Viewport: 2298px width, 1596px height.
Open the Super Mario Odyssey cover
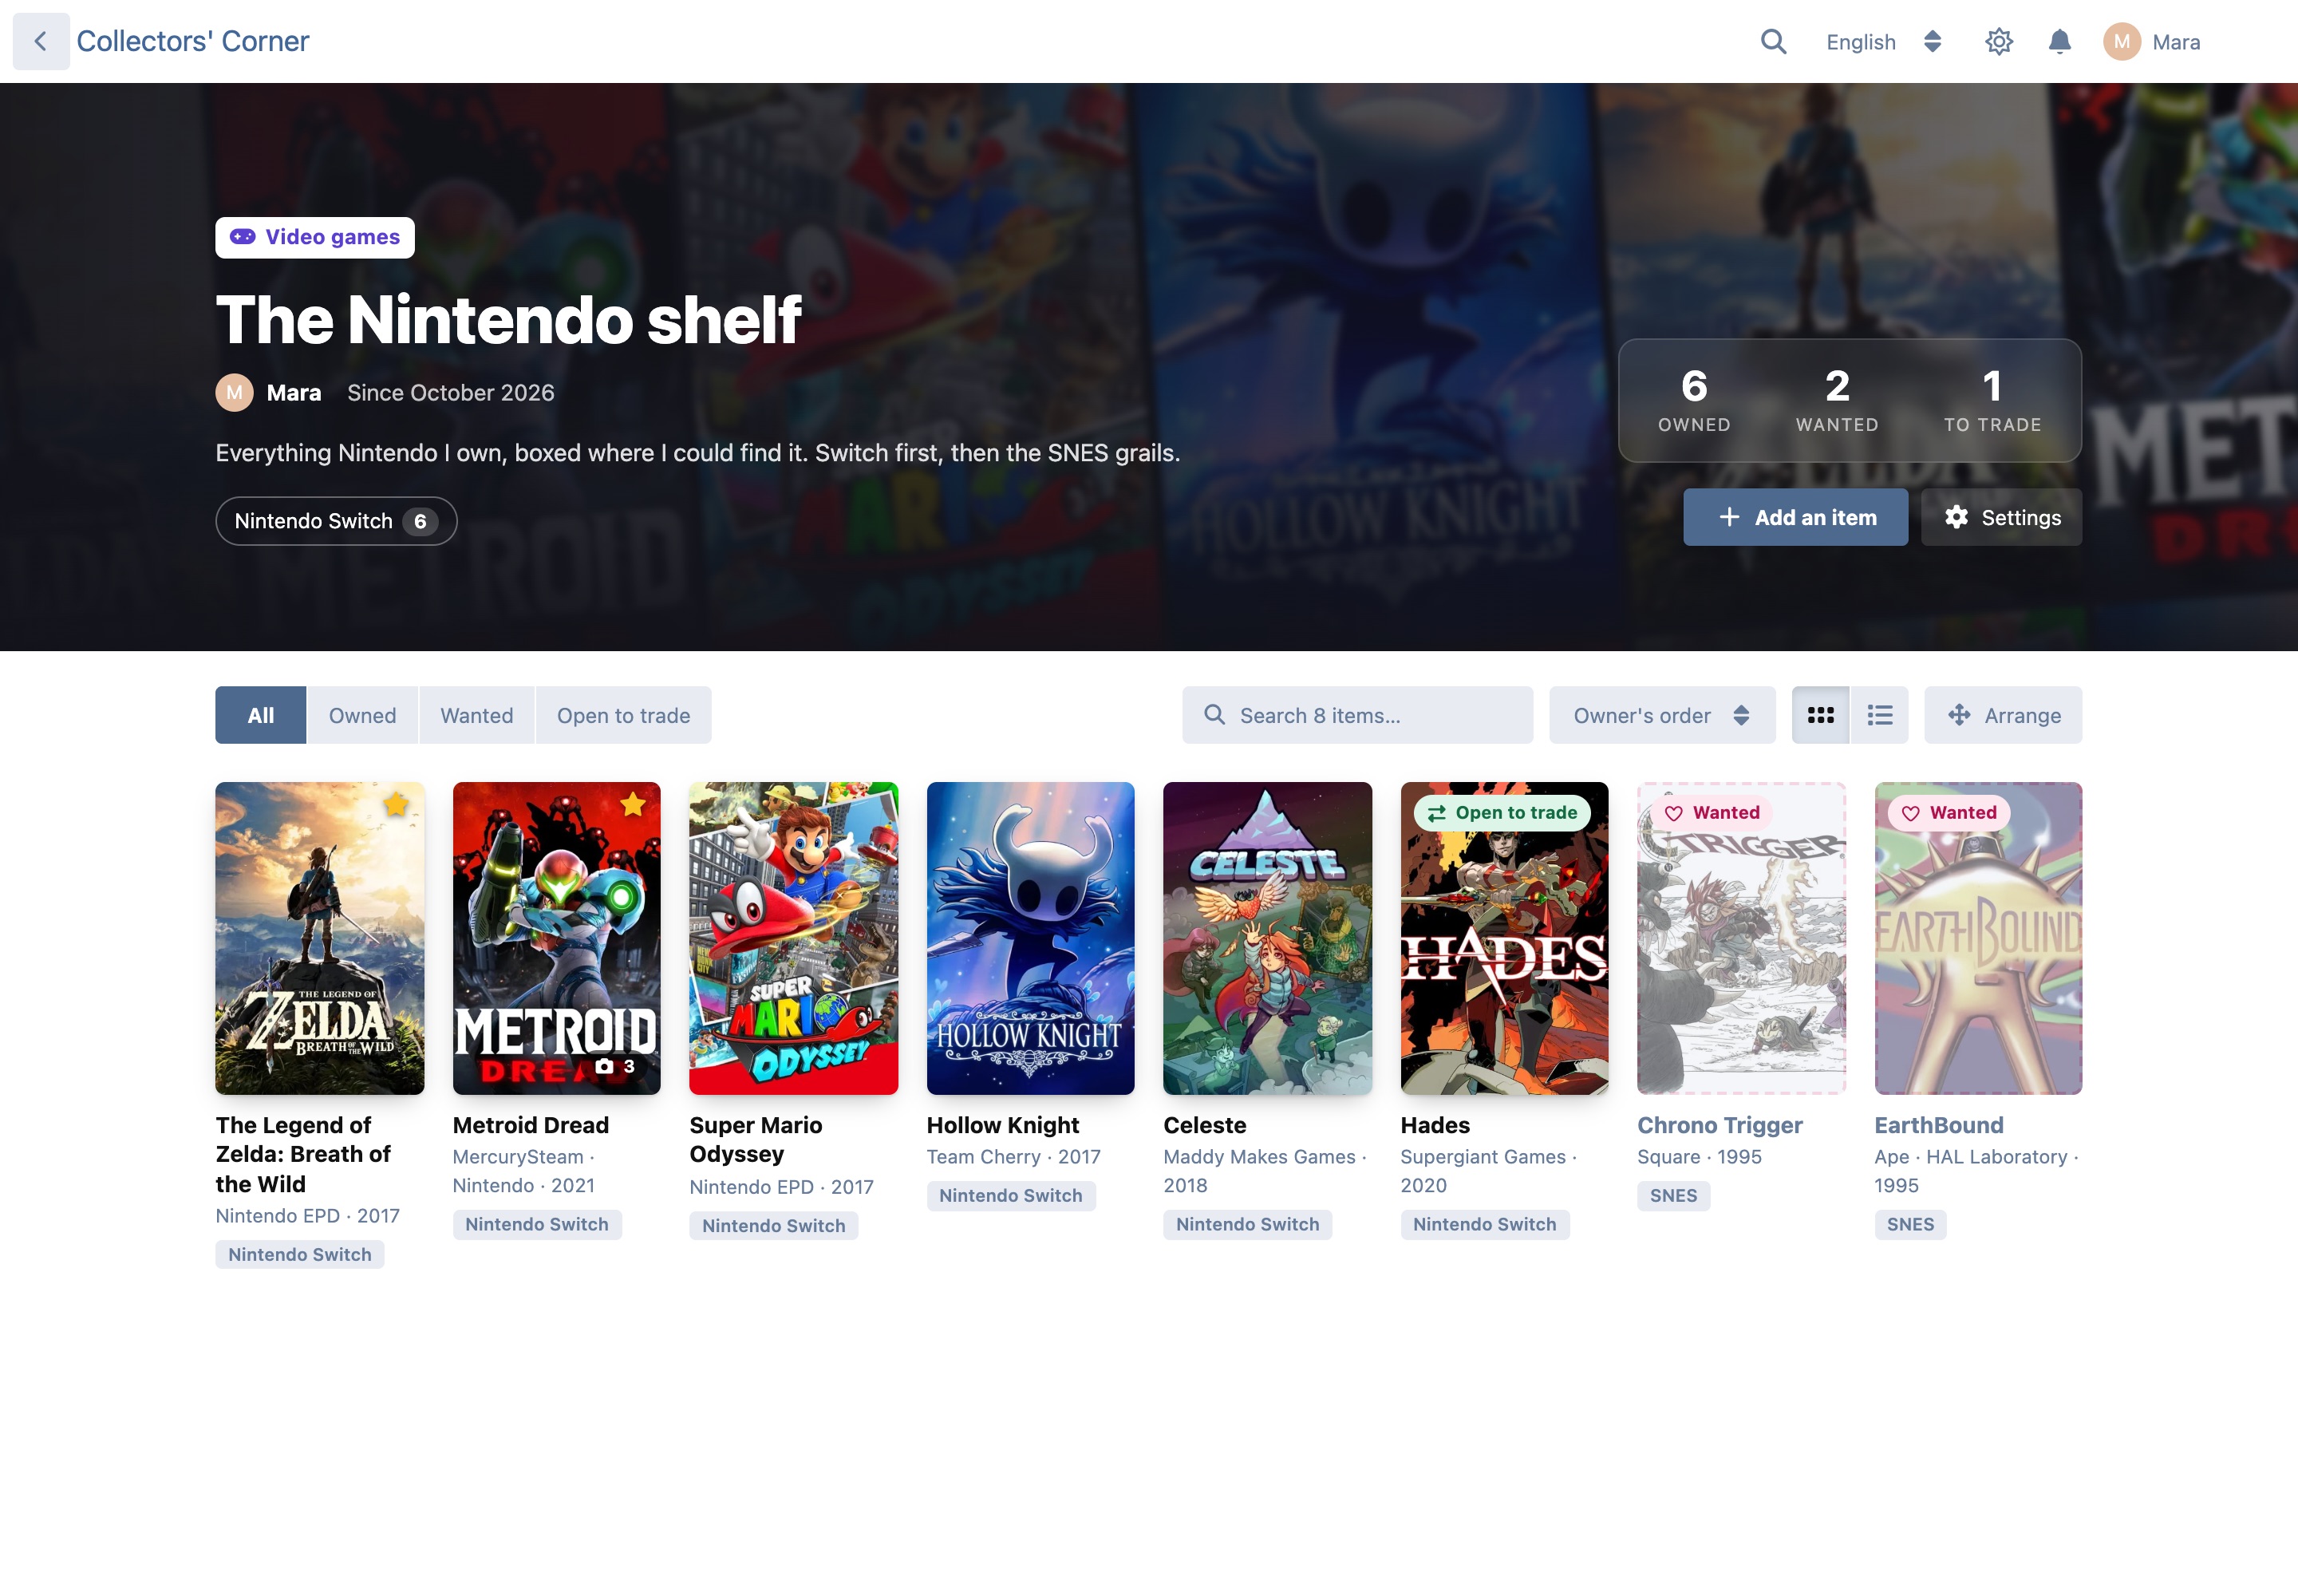[x=793, y=938]
